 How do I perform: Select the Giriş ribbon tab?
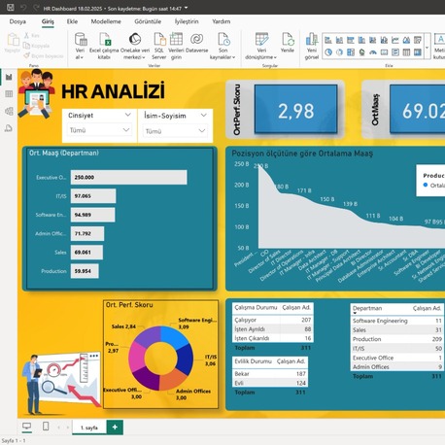click(x=48, y=21)
